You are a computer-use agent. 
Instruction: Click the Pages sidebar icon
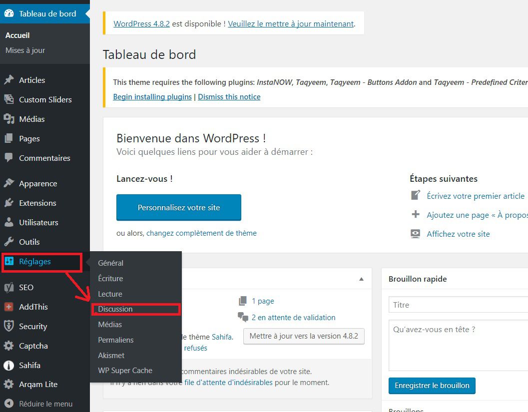click(9, 138)
